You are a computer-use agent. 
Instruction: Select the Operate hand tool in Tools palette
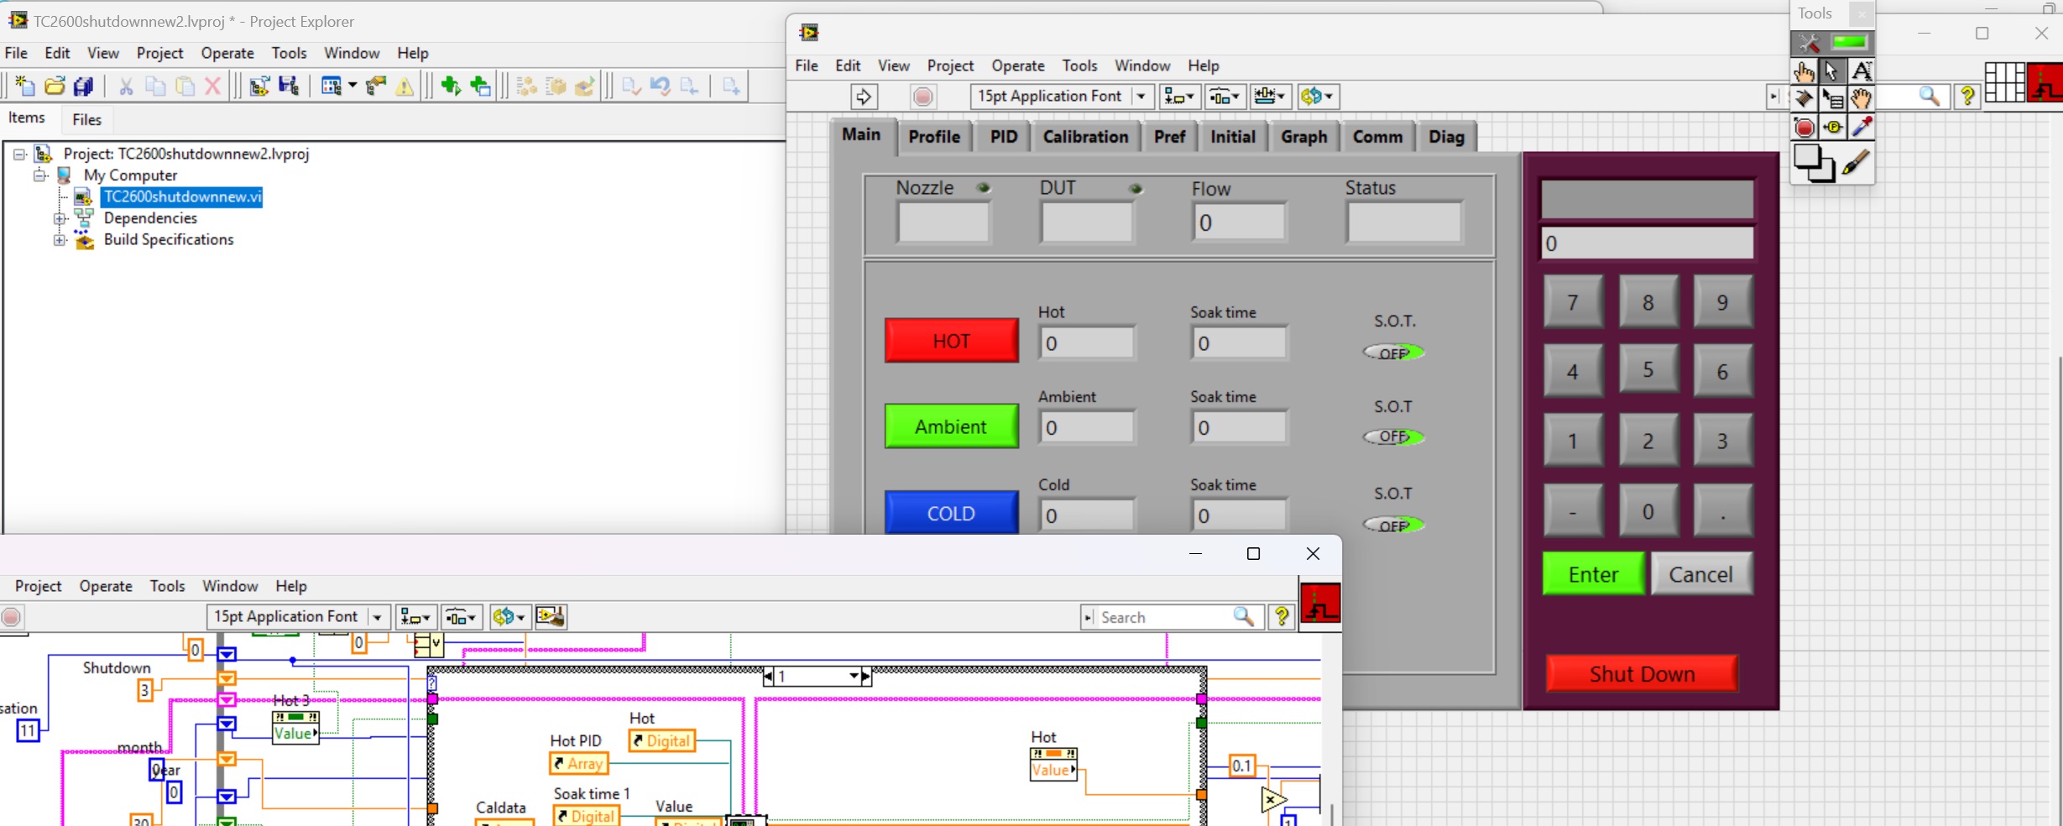[x=1804, y=71]
